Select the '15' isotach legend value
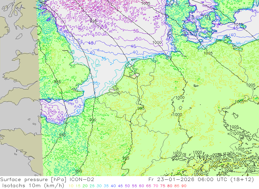The image size is (259, 189). pyautogui.click(x=78, y=186)
